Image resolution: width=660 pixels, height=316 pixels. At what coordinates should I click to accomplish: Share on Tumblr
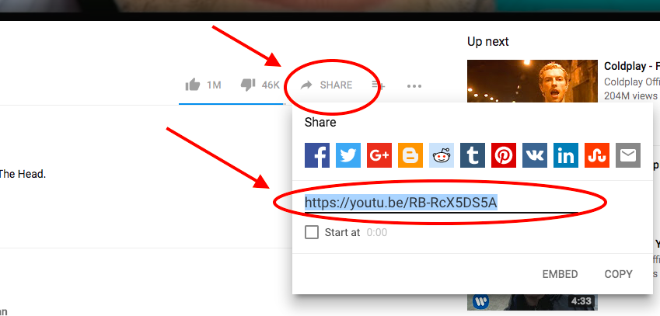[473, 156]
